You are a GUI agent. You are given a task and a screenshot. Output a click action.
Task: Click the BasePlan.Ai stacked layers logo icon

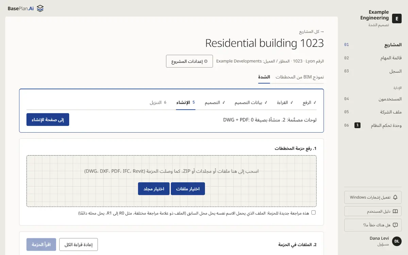coord(40,8)
